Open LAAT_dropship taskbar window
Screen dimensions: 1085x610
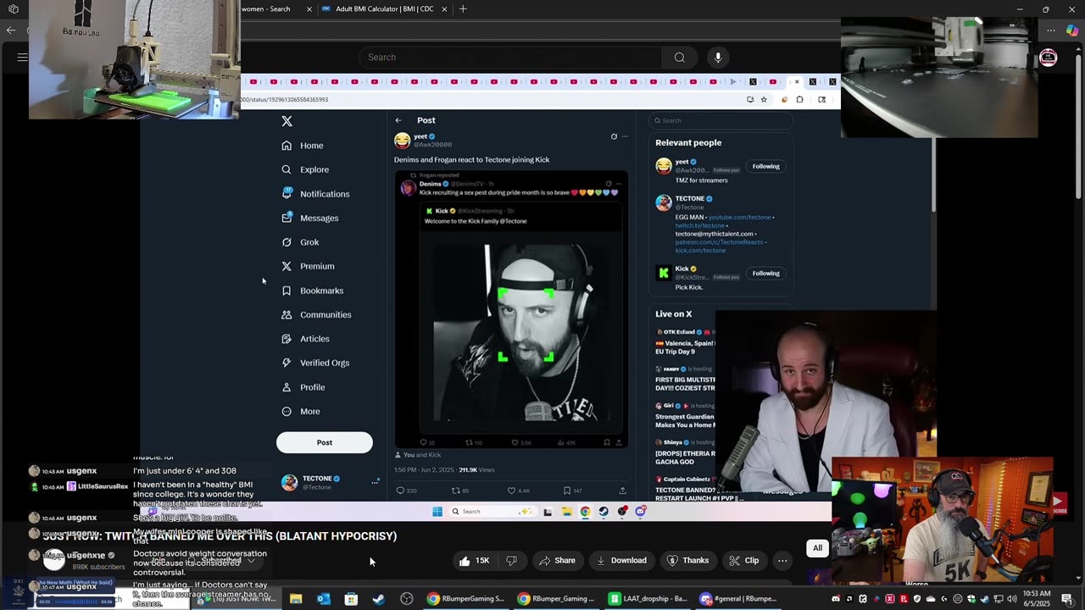(x=647, y=599)
